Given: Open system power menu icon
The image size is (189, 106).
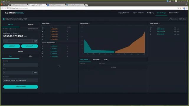Looking at the screenshot, I should tap(188, 1).
